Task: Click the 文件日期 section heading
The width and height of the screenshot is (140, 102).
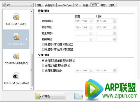Action: (43, 55)
